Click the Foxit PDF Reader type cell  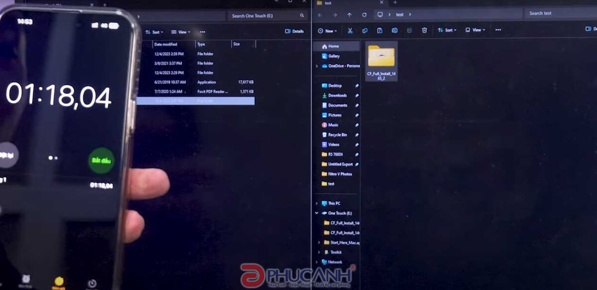[213, 91]
